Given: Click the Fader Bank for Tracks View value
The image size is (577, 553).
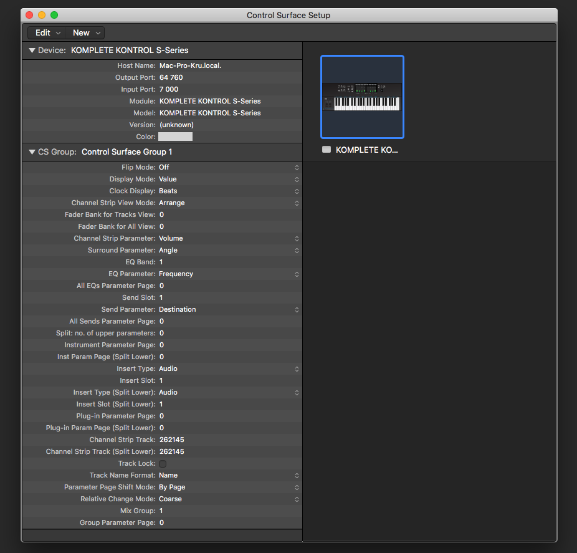Looking at the screenshot, I should (161, 214).
